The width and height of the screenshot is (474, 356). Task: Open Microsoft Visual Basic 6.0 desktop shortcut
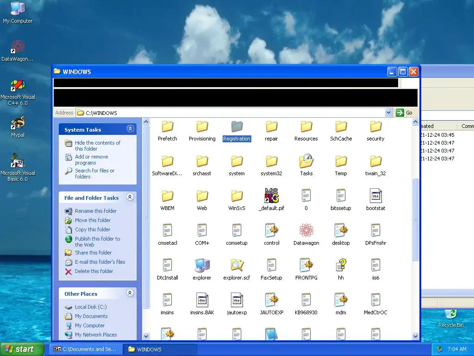pos(18,167)
